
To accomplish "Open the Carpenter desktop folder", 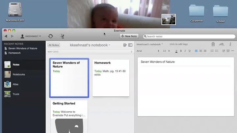I will (x=197, y=13).
